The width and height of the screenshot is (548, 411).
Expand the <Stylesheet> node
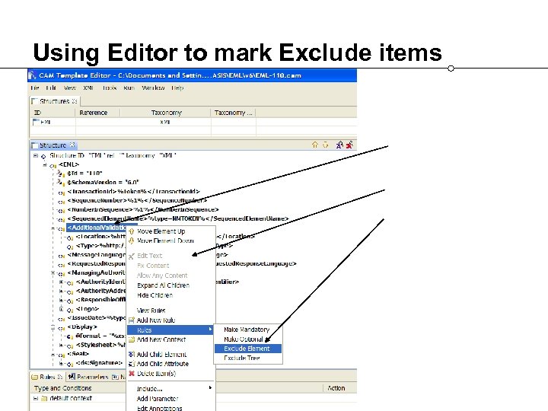tap(61, 345)
